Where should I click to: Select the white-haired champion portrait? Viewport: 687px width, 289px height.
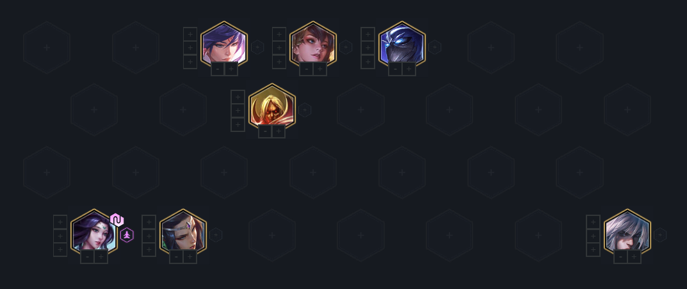click(627, 231)
